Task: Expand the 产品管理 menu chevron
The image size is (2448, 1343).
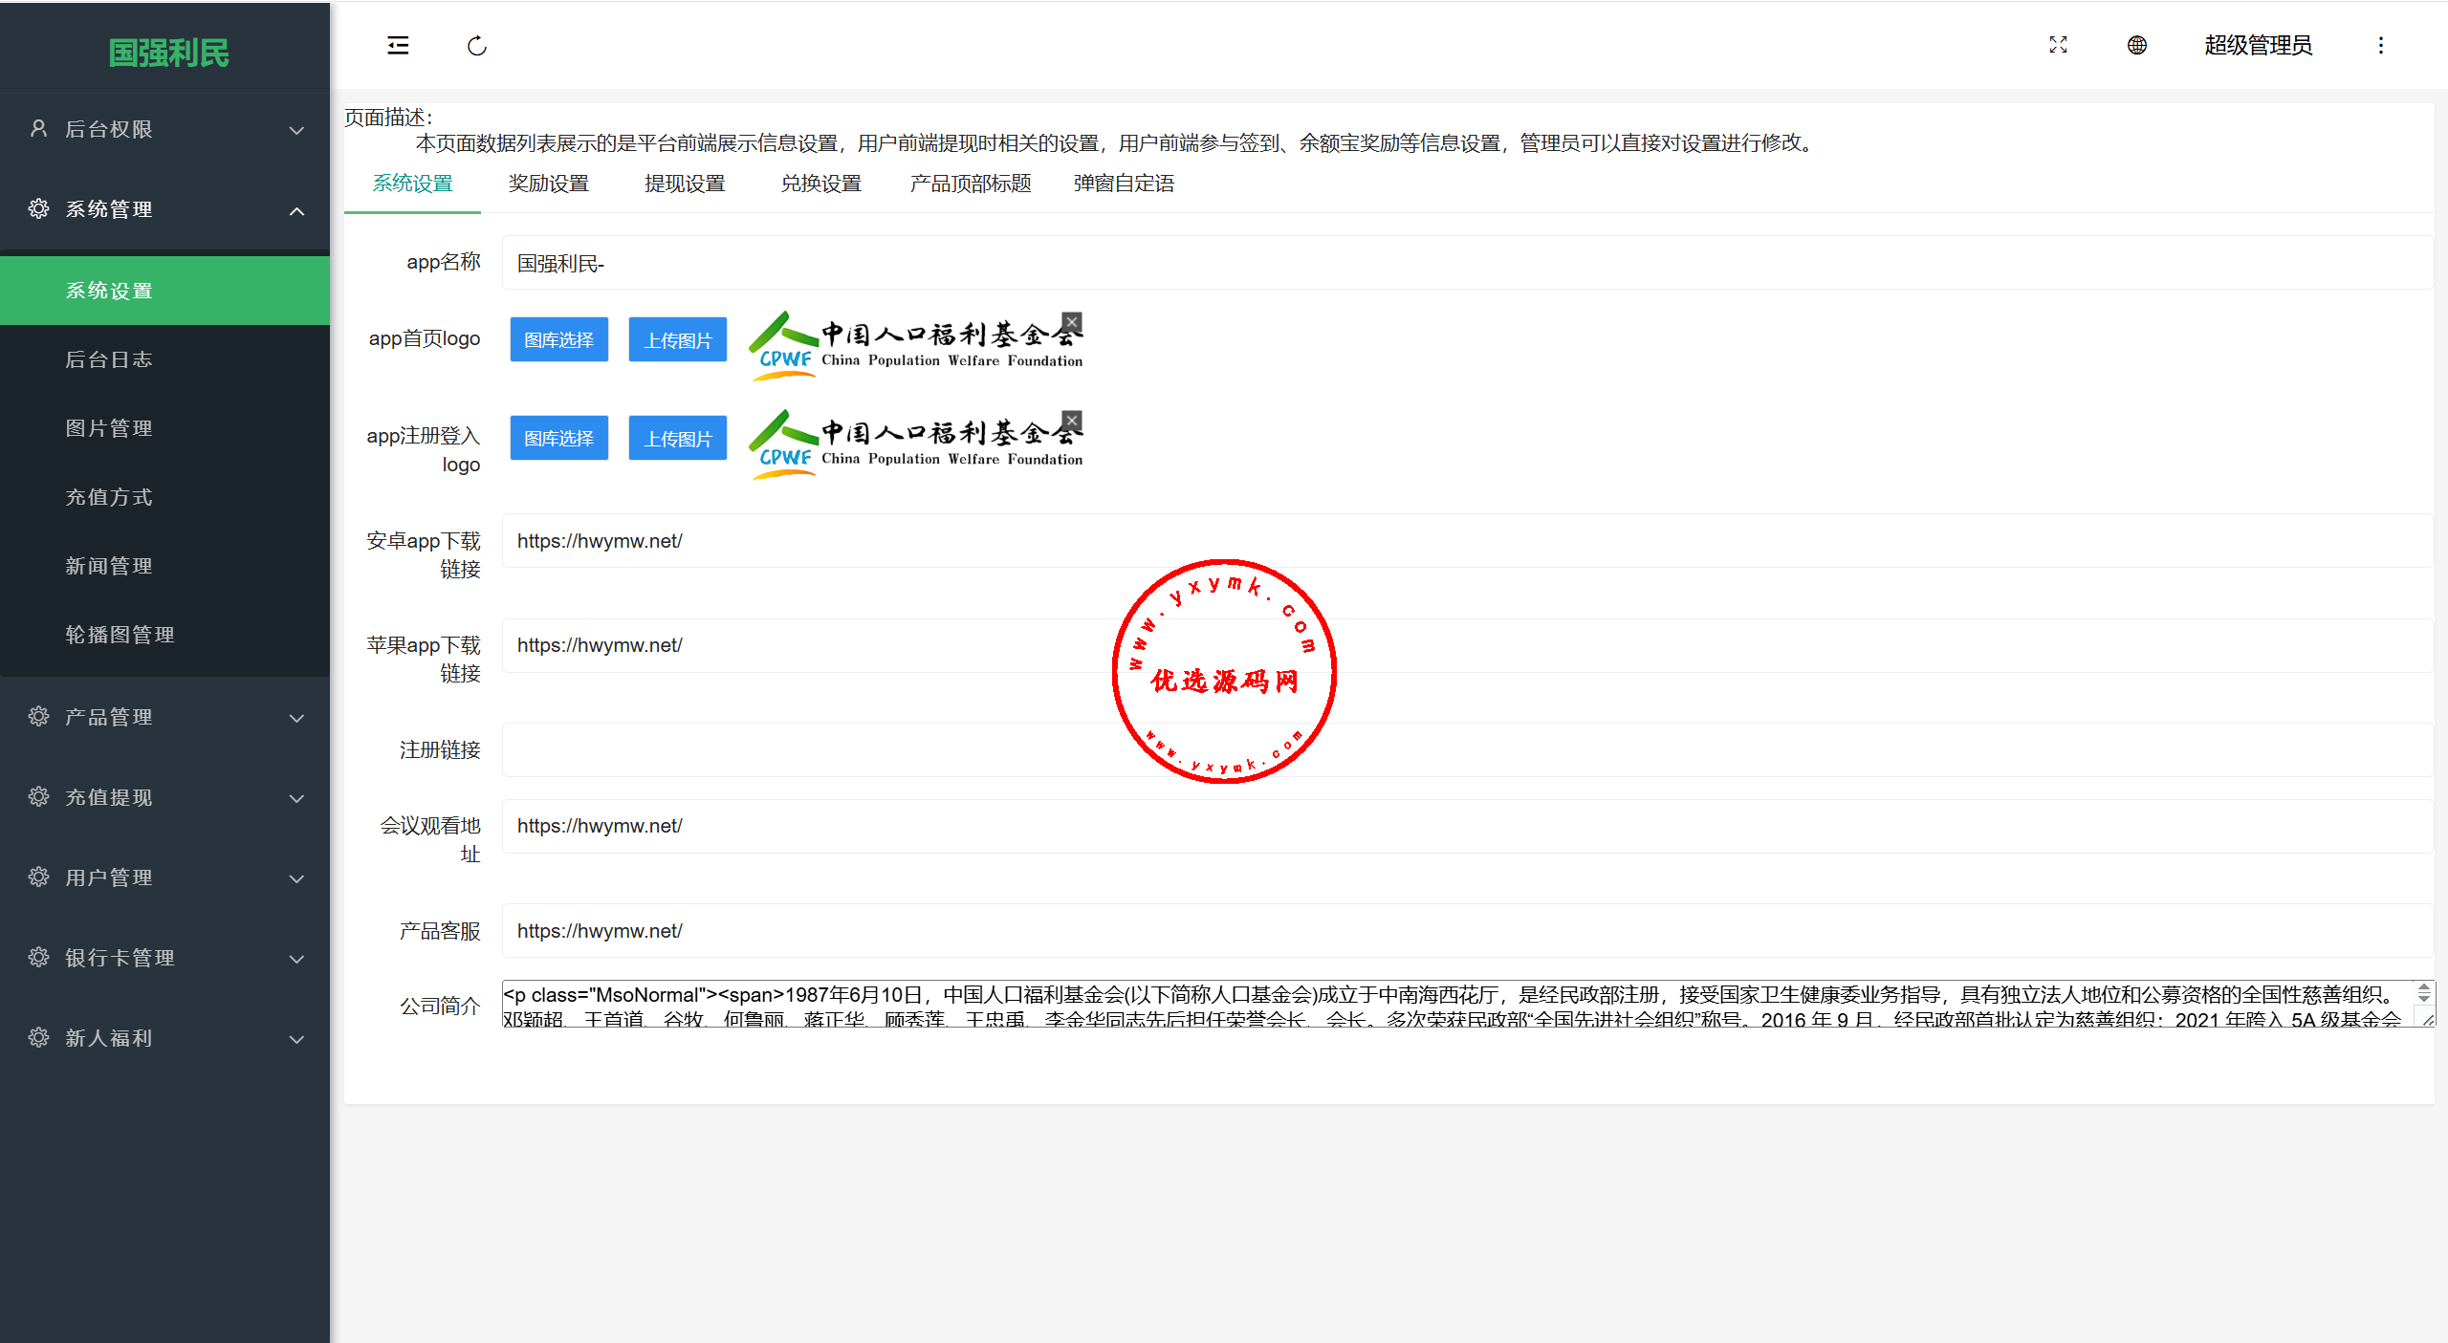Action: tap(296, 718)
